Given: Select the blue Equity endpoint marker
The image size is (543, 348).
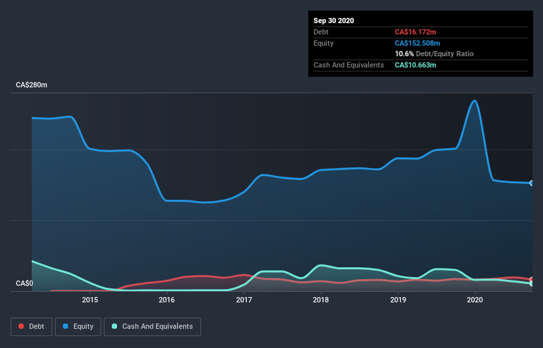Looking at the screenshot, I should (532, 183).
